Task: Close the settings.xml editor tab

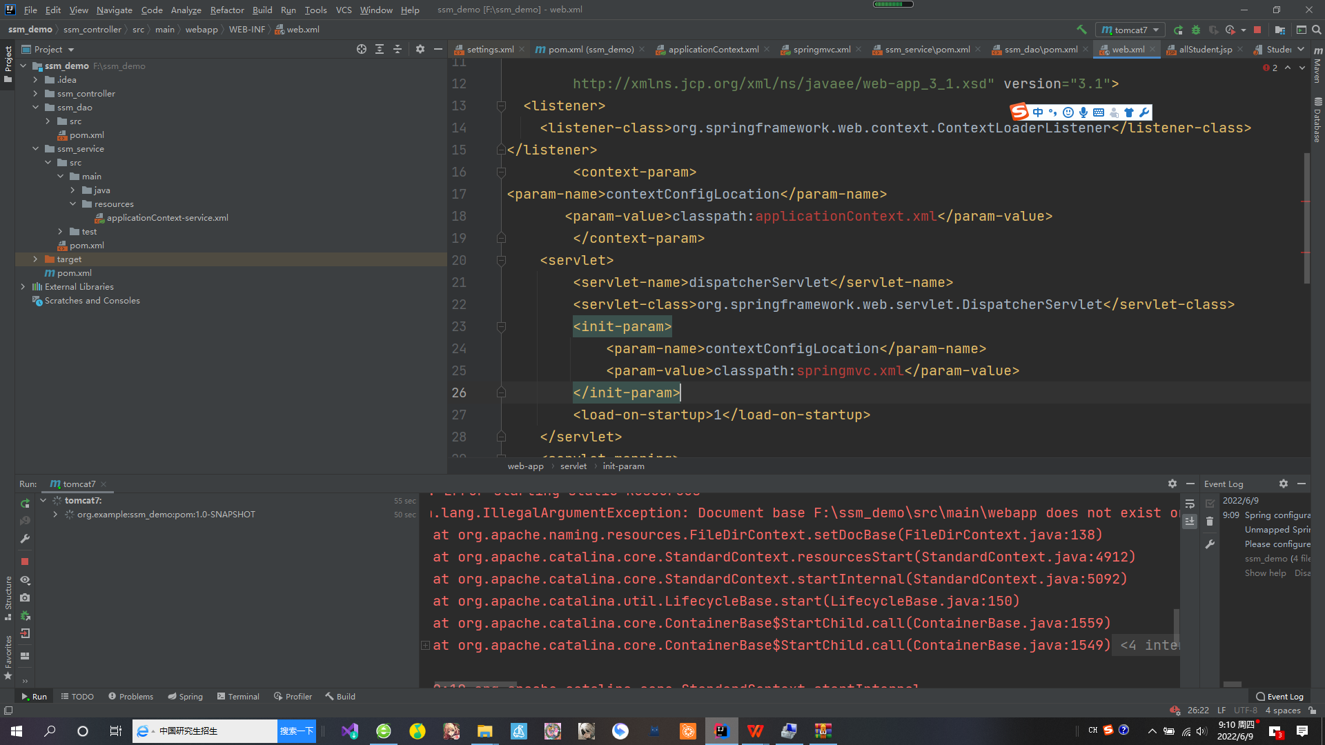Action: tap(522, 49)
